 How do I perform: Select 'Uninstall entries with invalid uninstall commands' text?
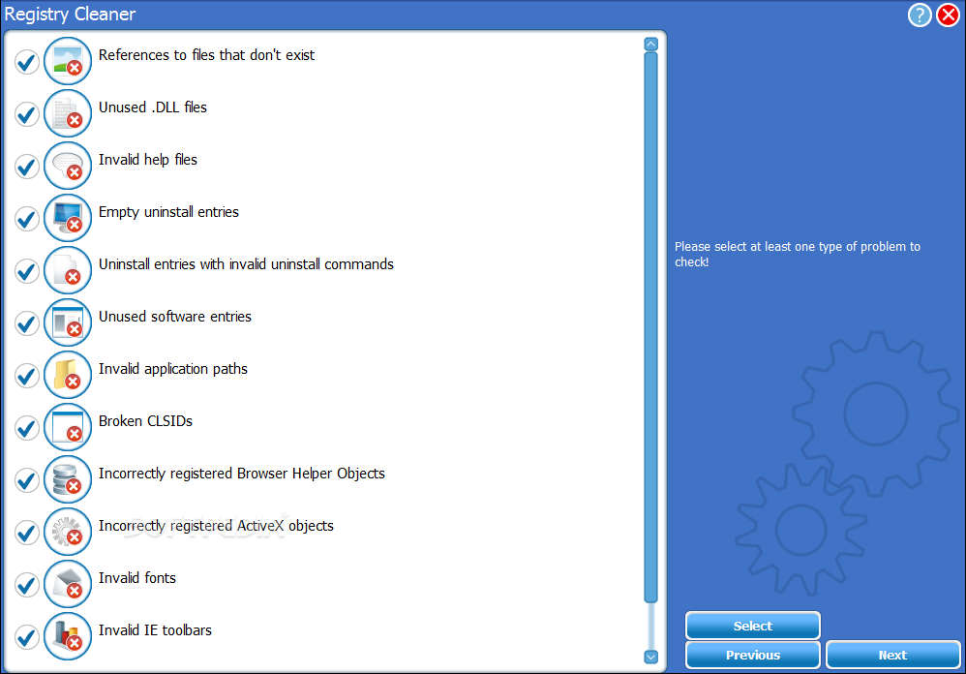246,264
